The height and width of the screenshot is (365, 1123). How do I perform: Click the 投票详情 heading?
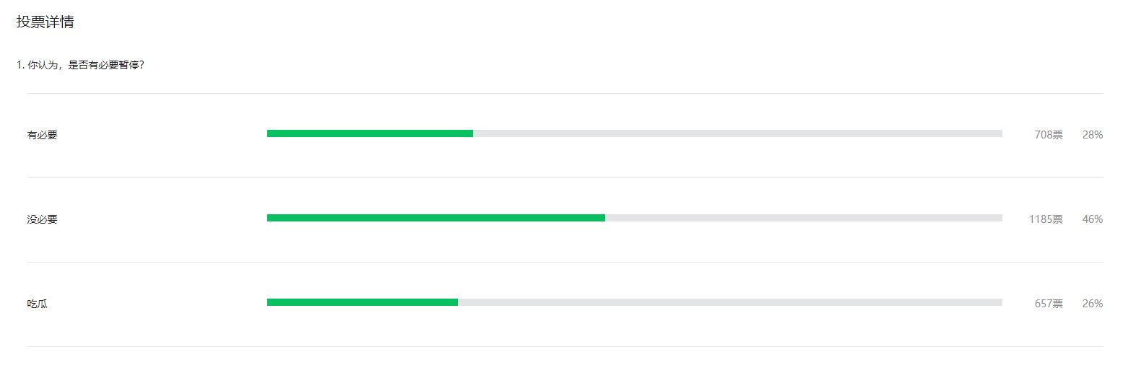point(45,22)
